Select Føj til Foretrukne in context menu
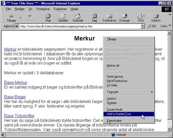This screenshot has height=138, width=173. tap(129, 81)
